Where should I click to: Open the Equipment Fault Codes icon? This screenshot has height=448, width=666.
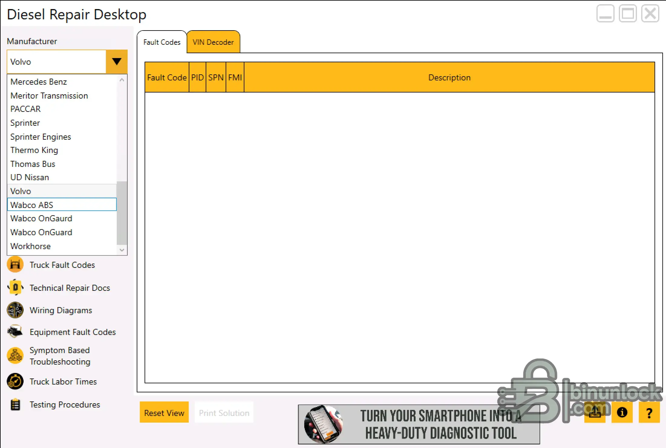pyautogui.click(x=15, y=332)
